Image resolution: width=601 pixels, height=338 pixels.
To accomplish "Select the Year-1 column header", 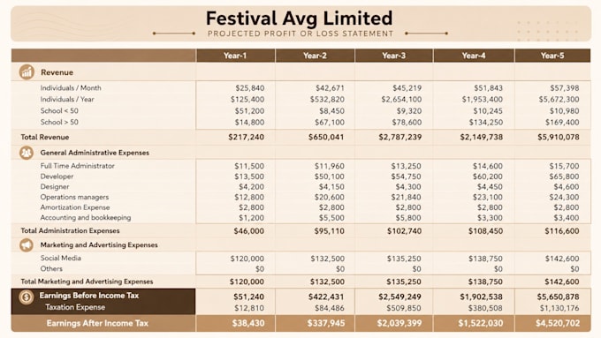I will pyautogui.click(x=235, y=56).
